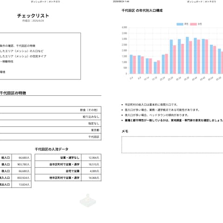The height and width of the screenshot is (223, 223).
Task: Click the 流入人口 value 850,924人
Action: 23,178
